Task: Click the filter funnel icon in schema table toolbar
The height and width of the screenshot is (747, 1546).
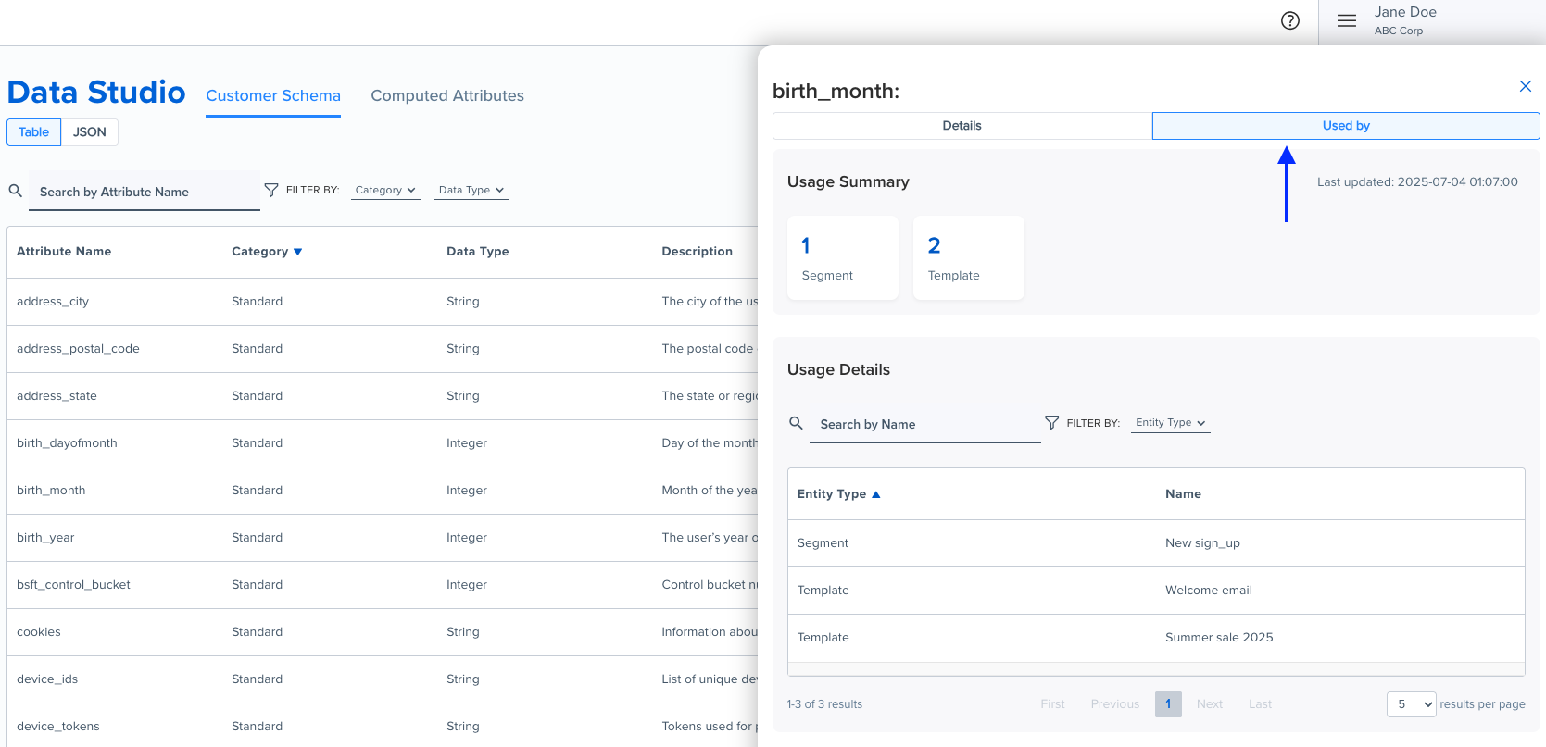Action: point(271,190)
